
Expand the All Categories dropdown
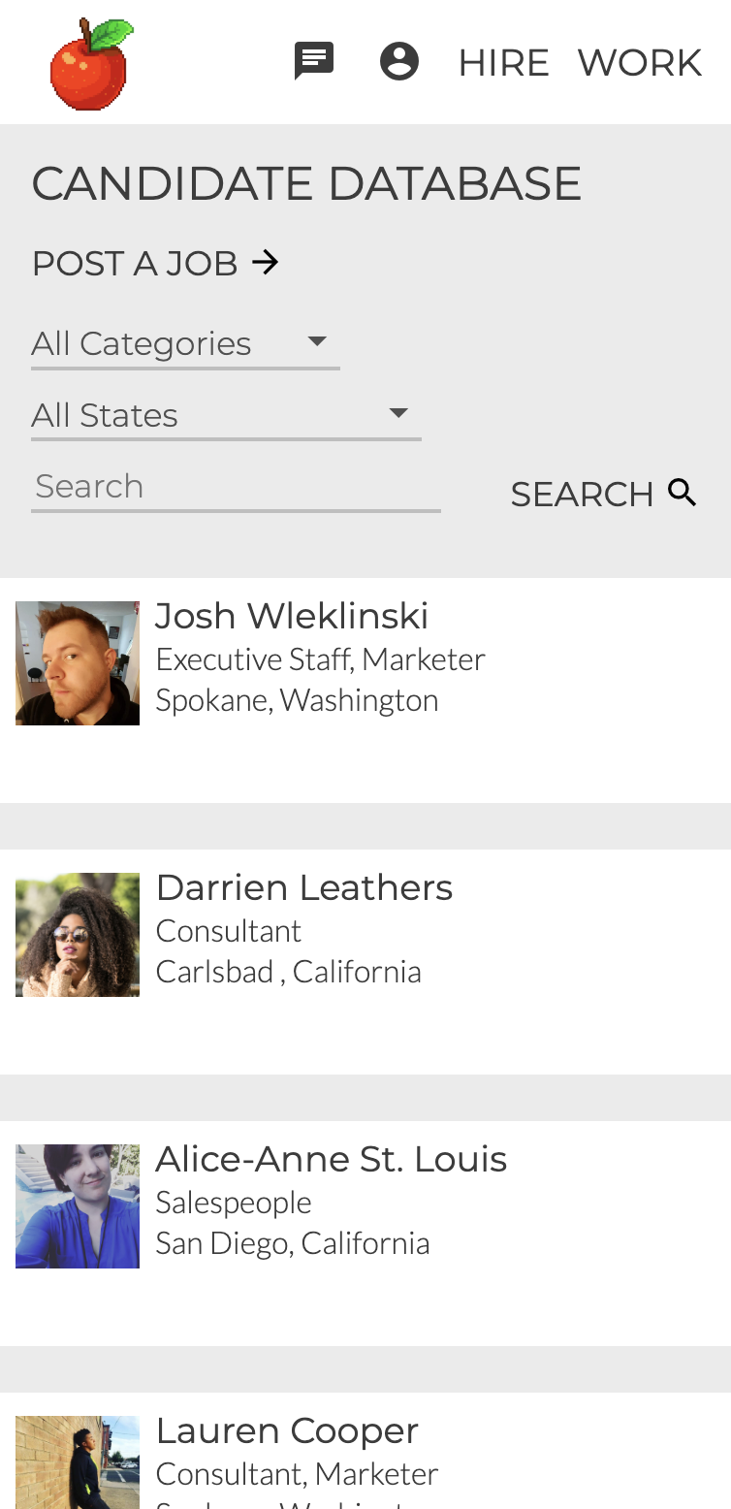point(184,343)
